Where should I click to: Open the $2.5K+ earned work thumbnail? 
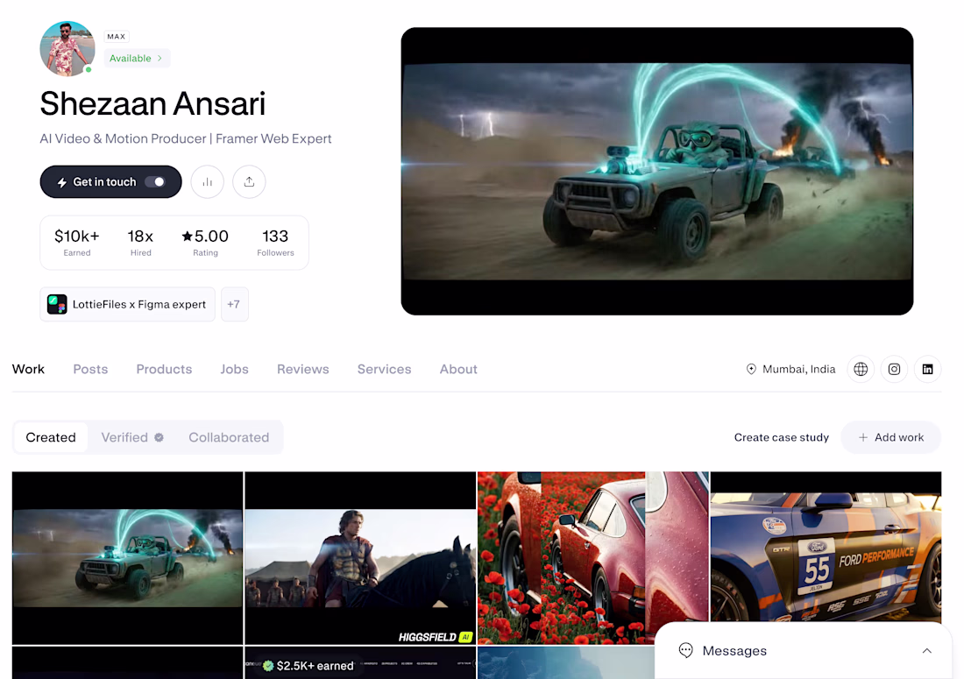point(360,662)
